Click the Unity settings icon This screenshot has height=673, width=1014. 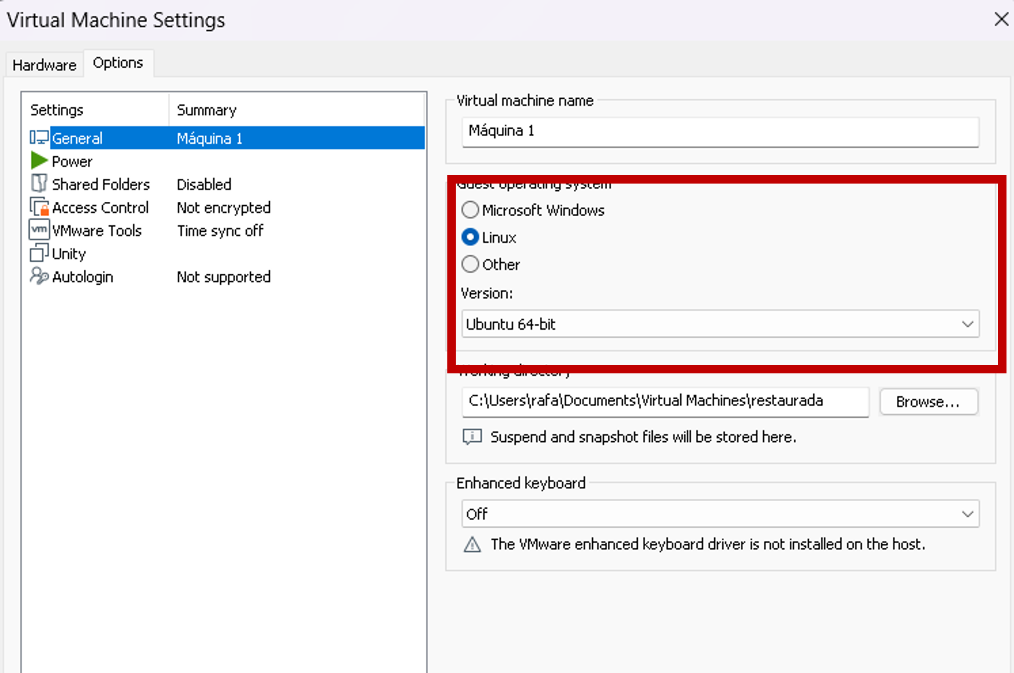[x=39, y=253]
